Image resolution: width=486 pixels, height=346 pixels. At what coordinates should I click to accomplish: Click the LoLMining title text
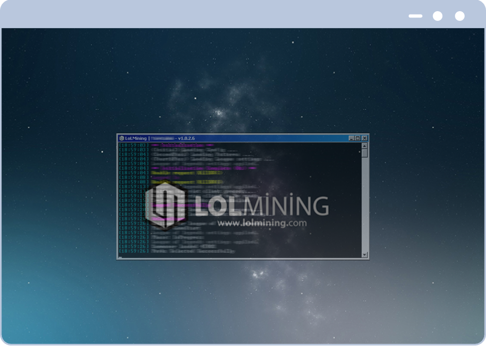[x=136, y=138]
